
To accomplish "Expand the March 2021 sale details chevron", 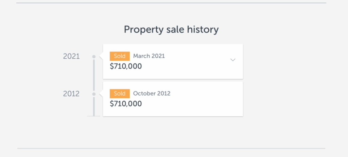I will pyautogui.click(x=233, y=60).
